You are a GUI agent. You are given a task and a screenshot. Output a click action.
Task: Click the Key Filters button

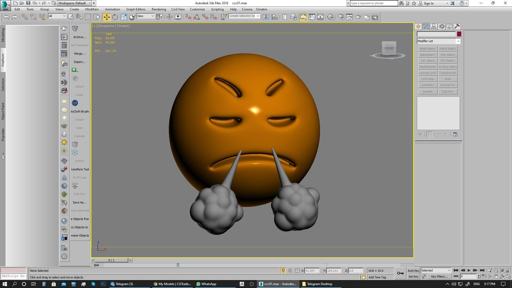439,277
